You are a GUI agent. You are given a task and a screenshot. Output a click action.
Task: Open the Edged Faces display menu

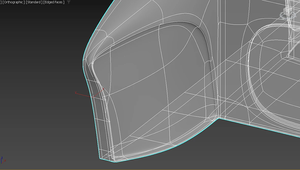click(54, 2)
